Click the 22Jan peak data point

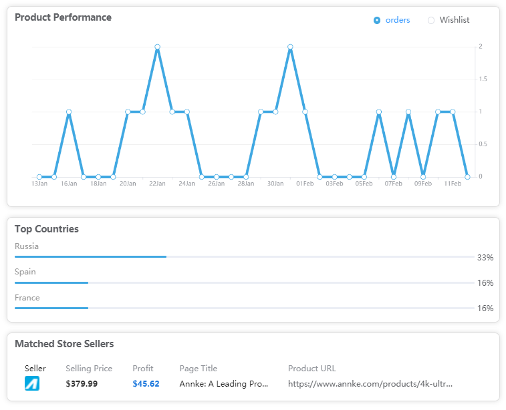pyautogui.click(x=157, y=47)
